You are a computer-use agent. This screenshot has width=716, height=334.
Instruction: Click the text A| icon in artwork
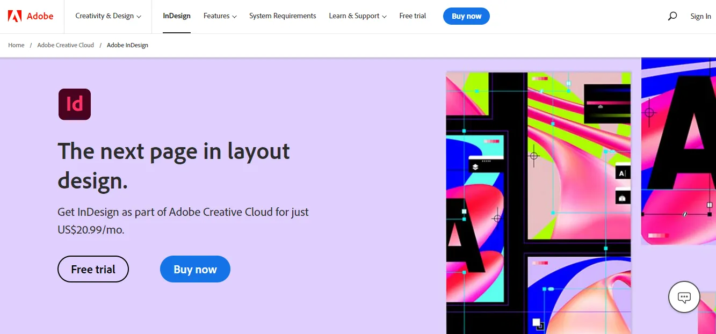tap(623, 173)
